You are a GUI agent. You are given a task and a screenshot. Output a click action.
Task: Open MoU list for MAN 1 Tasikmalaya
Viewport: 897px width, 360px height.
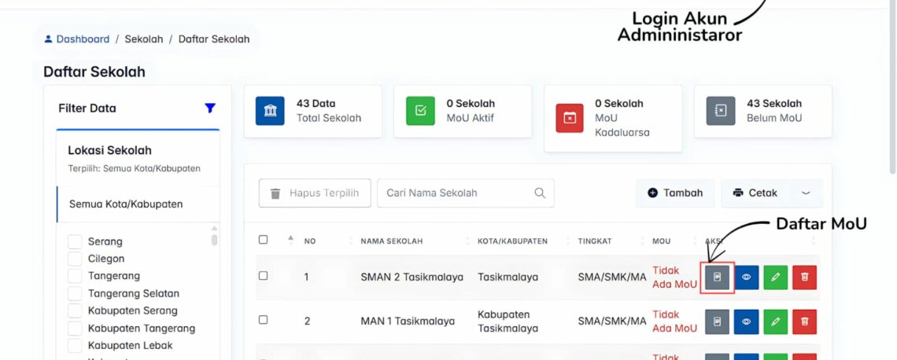pos(717,321)
